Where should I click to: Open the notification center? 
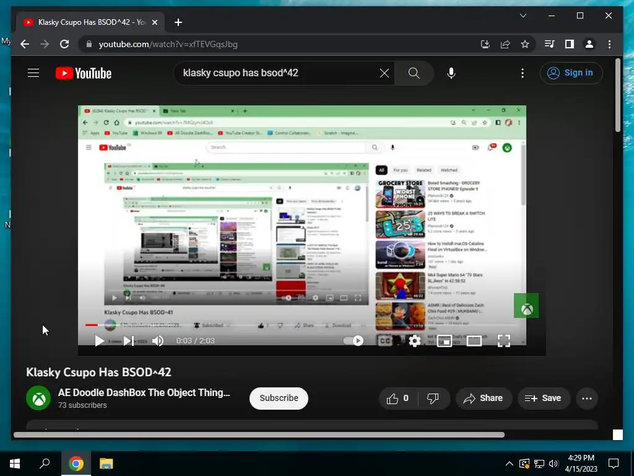[614, 464]
